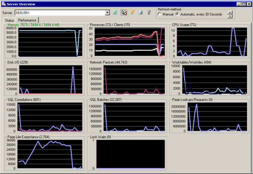Click the printer icon
Viewport: 253px width, 174px height.
coord(140,12)
